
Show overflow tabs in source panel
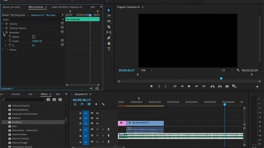pyautogui.click(x=101, y=7)
